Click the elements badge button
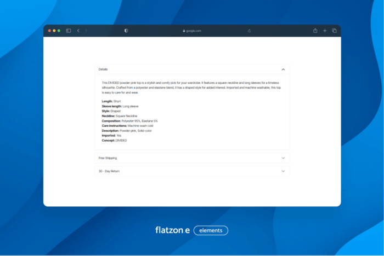 pos(211,230)
